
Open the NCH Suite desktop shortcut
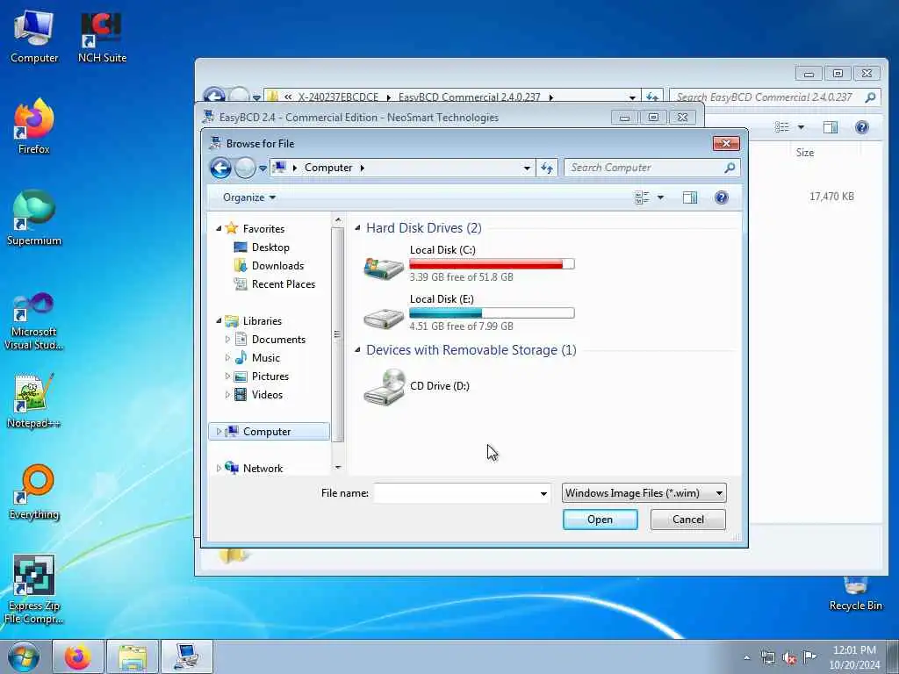(102, 37)
